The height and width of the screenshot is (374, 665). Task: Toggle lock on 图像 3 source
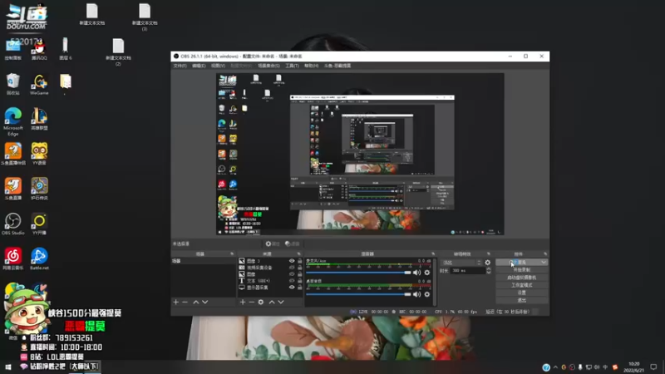point(300,261)
